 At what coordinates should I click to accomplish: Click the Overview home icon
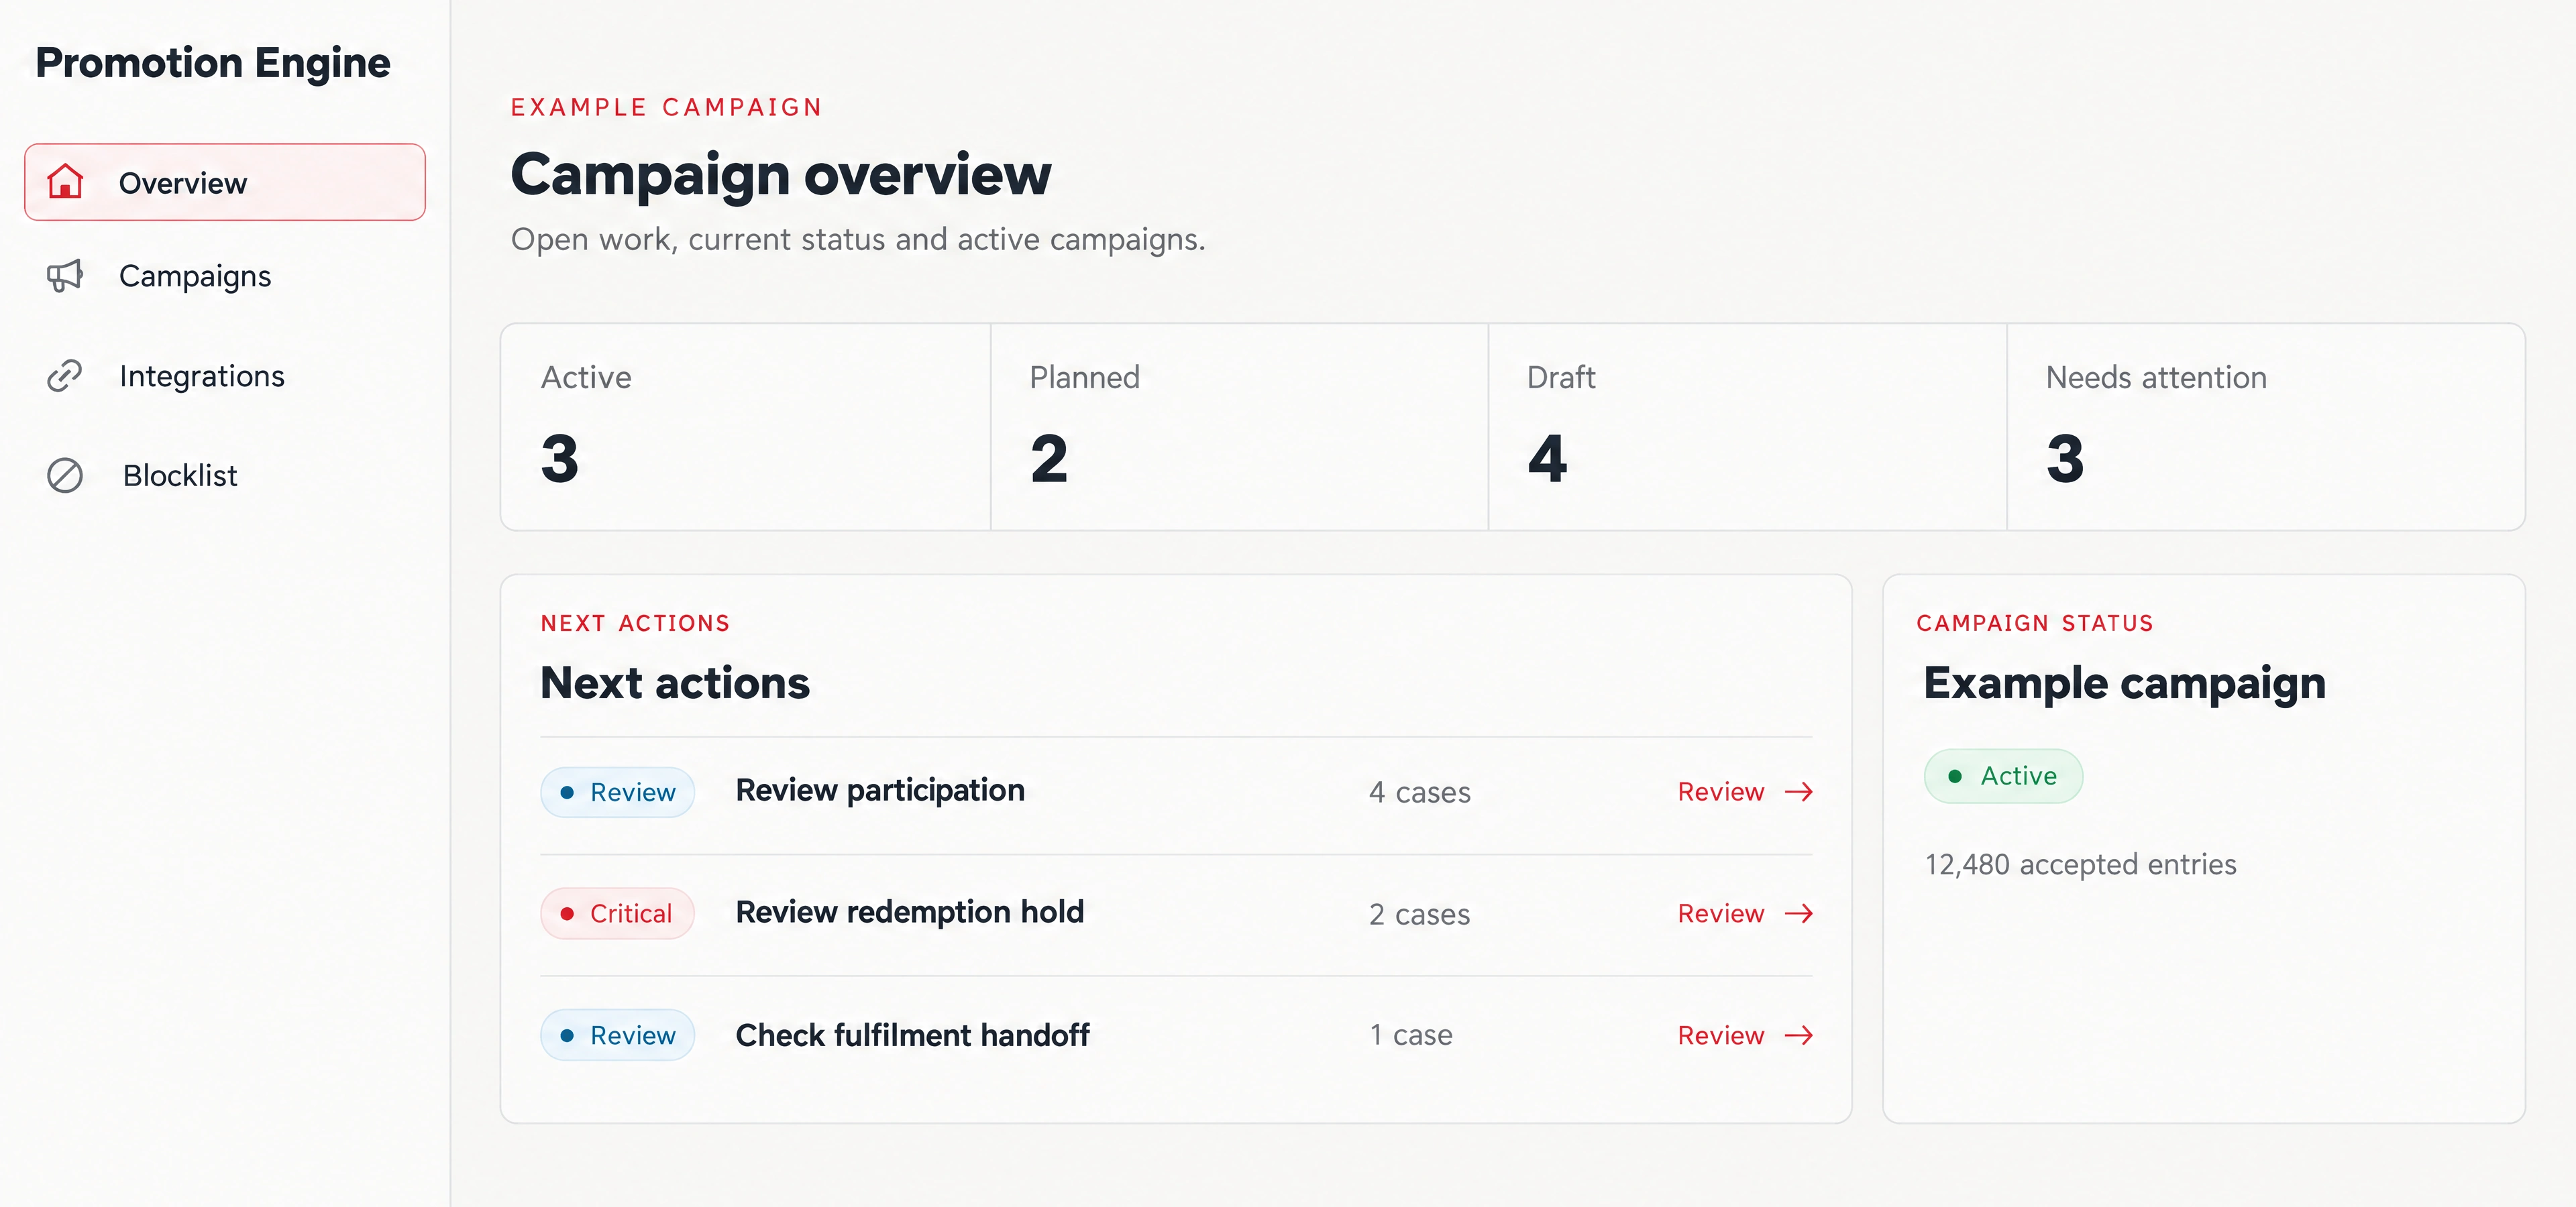65,182
